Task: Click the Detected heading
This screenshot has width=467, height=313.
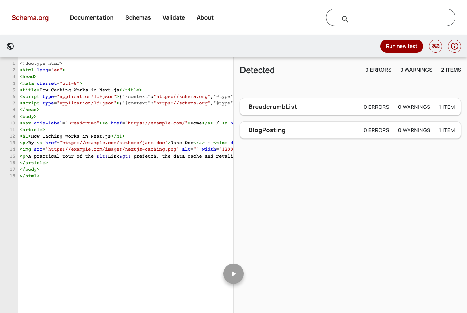Action: tap(257, 70)
